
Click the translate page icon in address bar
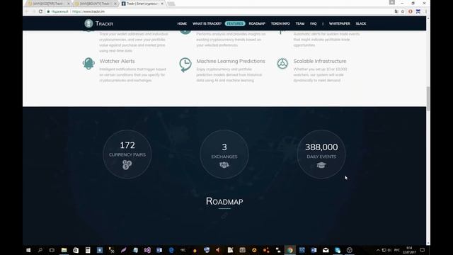(x=396, y=11)
